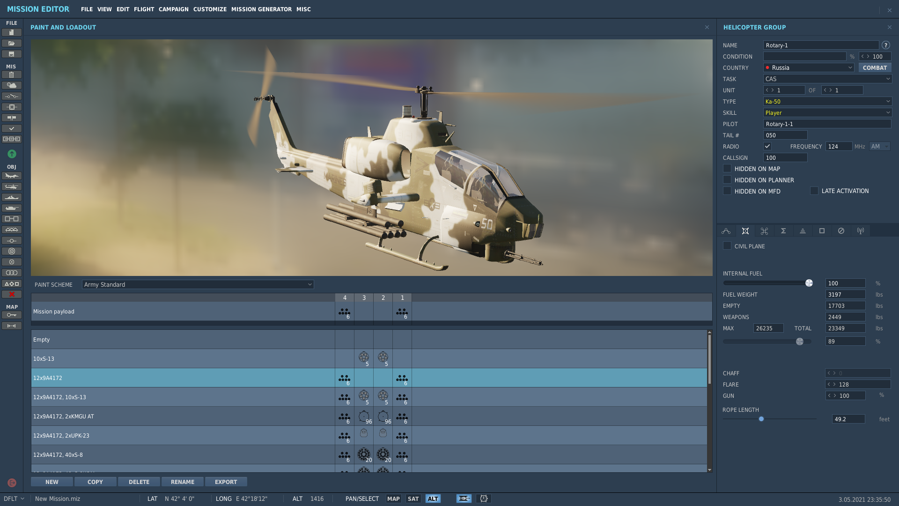Click the open mission folder icon
This screenshot has width=899, height=506.
pos(12,43)
